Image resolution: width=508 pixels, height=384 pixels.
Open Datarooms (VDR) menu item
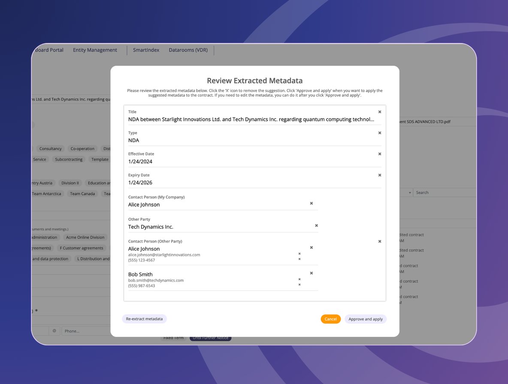(188, 50)
